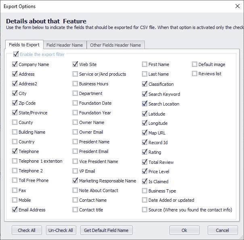This screenshot has width=244, height=240.
Task: Select the Fields to Export tab
Action: coord(24,45)
